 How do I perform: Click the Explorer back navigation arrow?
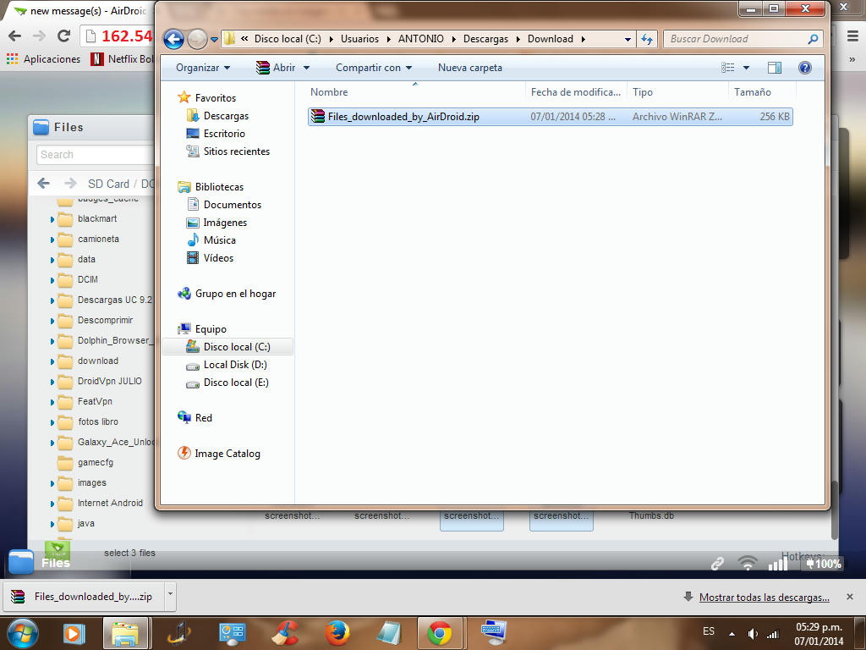tap(173, 39)
